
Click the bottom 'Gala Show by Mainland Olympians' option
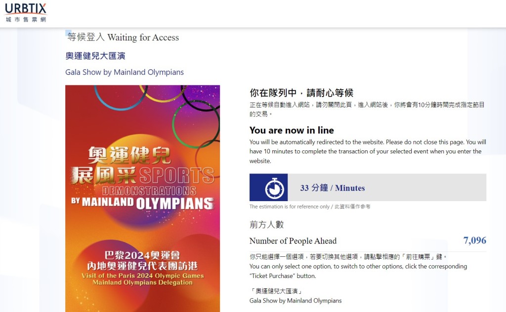pyautogui.click(x=295, y=300)
